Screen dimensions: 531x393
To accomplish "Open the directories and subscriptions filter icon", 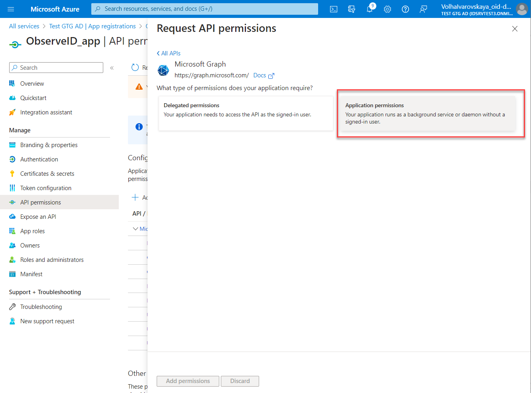I will [x=352, y=9].
